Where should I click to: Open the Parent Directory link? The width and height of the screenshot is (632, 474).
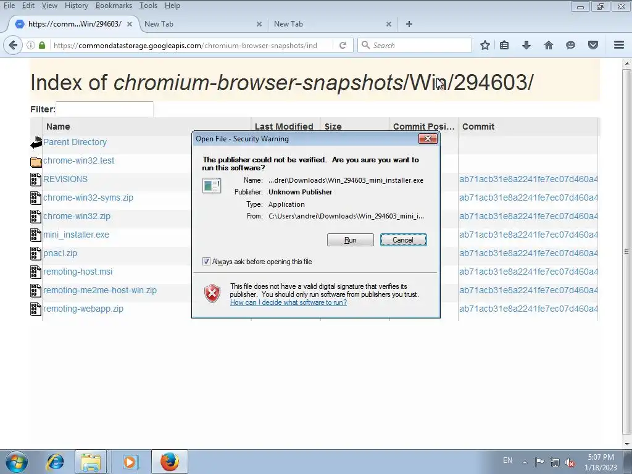(x=75, y=143)
